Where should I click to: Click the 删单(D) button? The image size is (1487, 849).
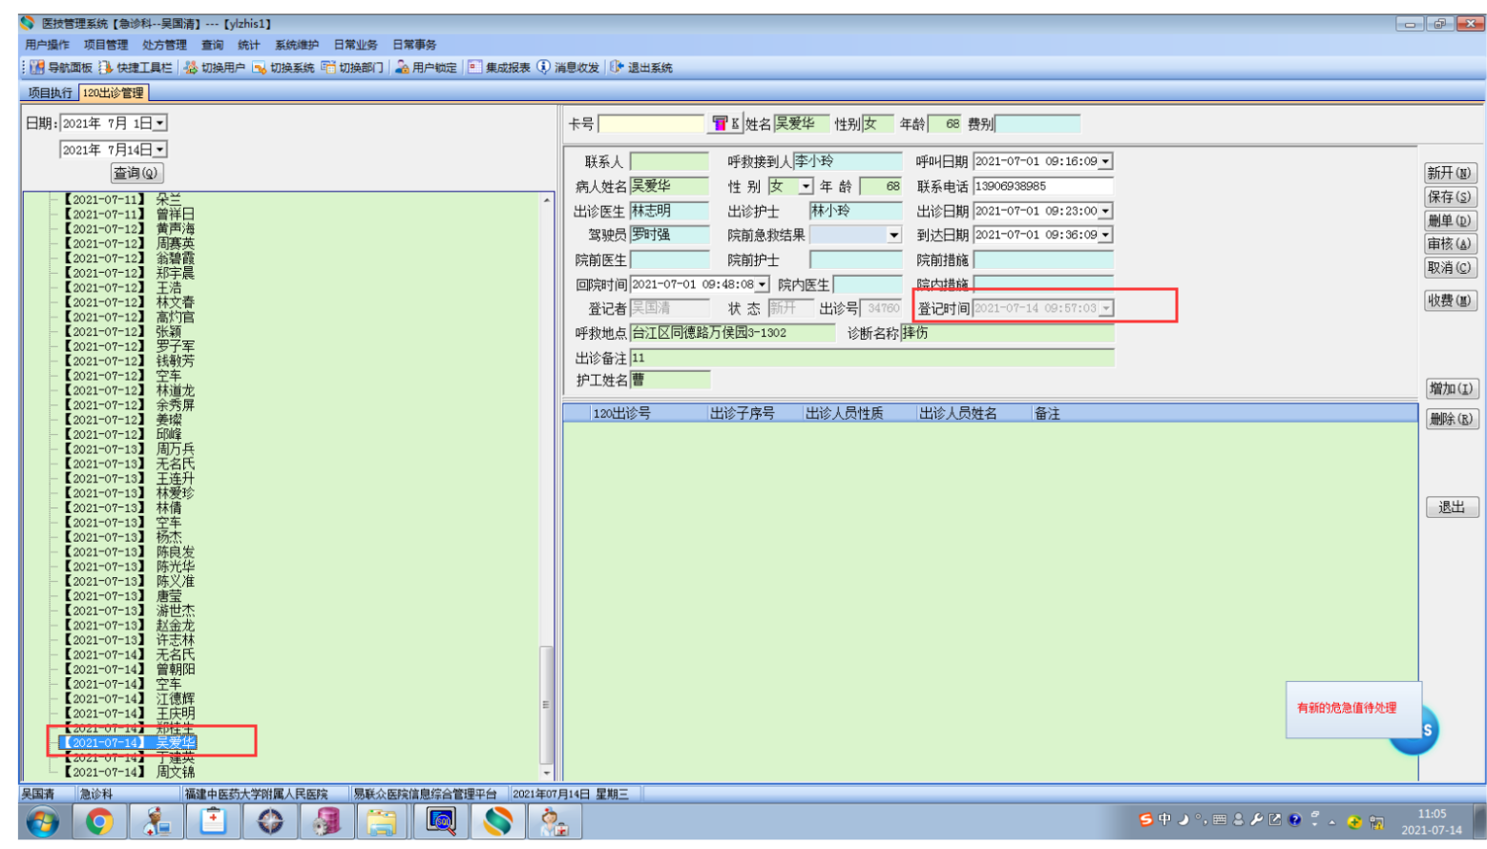point(1450,220)
